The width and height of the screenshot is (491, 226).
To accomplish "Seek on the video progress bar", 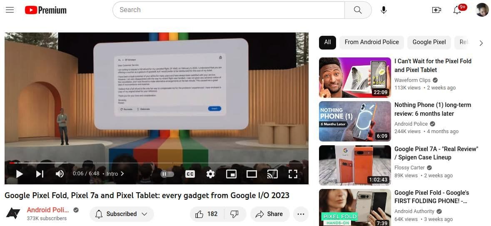I will click(156, 163).
